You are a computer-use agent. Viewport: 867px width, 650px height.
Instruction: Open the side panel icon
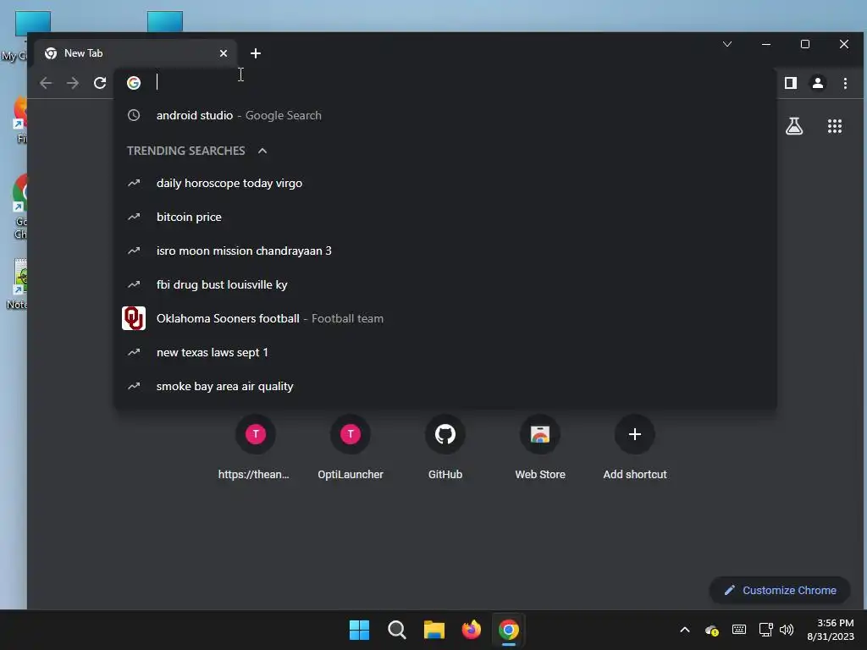791,83
